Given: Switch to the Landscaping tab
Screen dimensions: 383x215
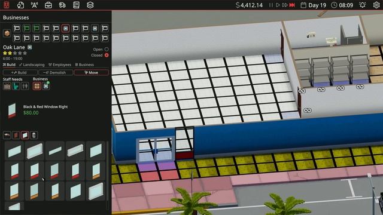Looking at the screenshot, I should click(x=32, y=65).
